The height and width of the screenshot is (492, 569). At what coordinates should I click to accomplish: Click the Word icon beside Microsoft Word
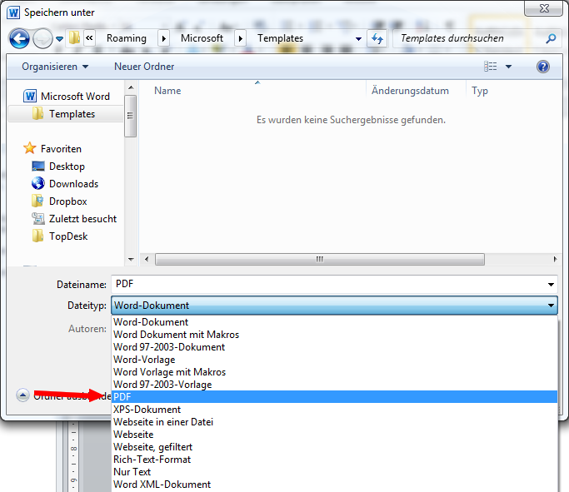(30, 96)
